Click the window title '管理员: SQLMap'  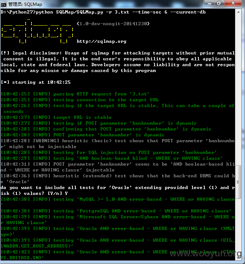(25, 4)
